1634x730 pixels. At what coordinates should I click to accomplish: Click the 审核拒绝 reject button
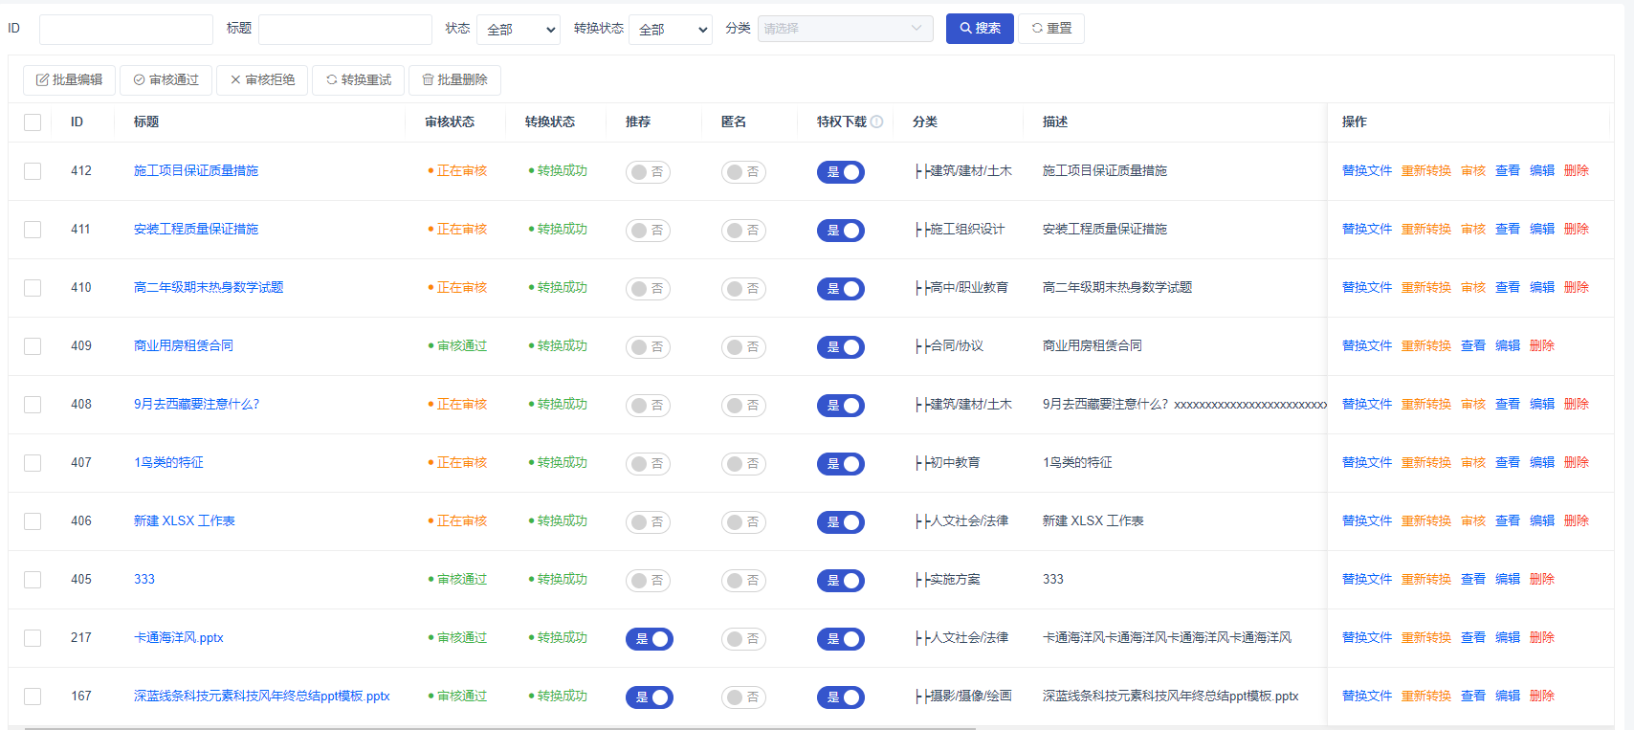click(262, 80)
